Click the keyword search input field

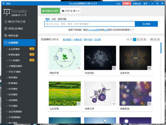(90, 24)
